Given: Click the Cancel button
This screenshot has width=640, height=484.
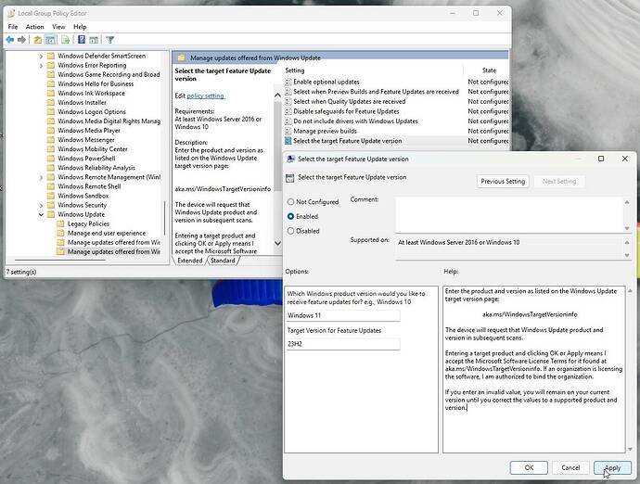Looking at the screenshot, I should click(570, 467).
